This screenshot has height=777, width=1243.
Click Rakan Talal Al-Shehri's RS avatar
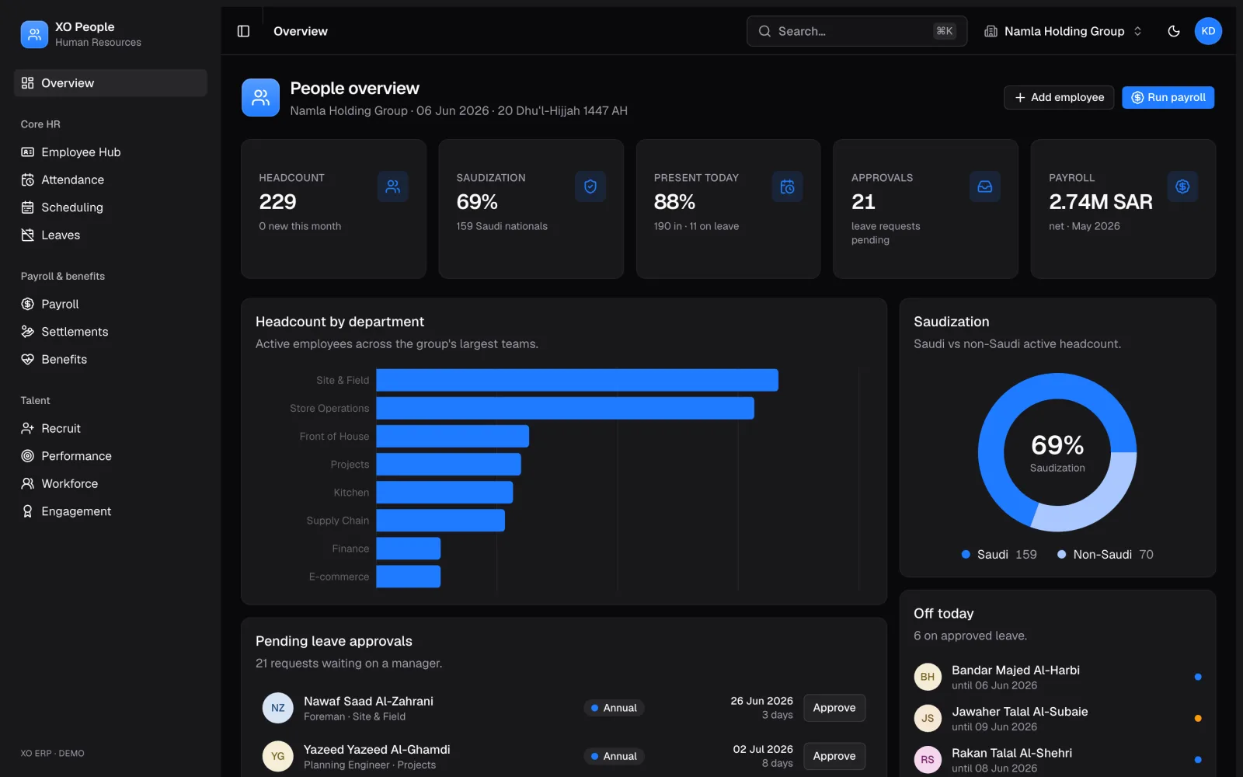(928, 760)
